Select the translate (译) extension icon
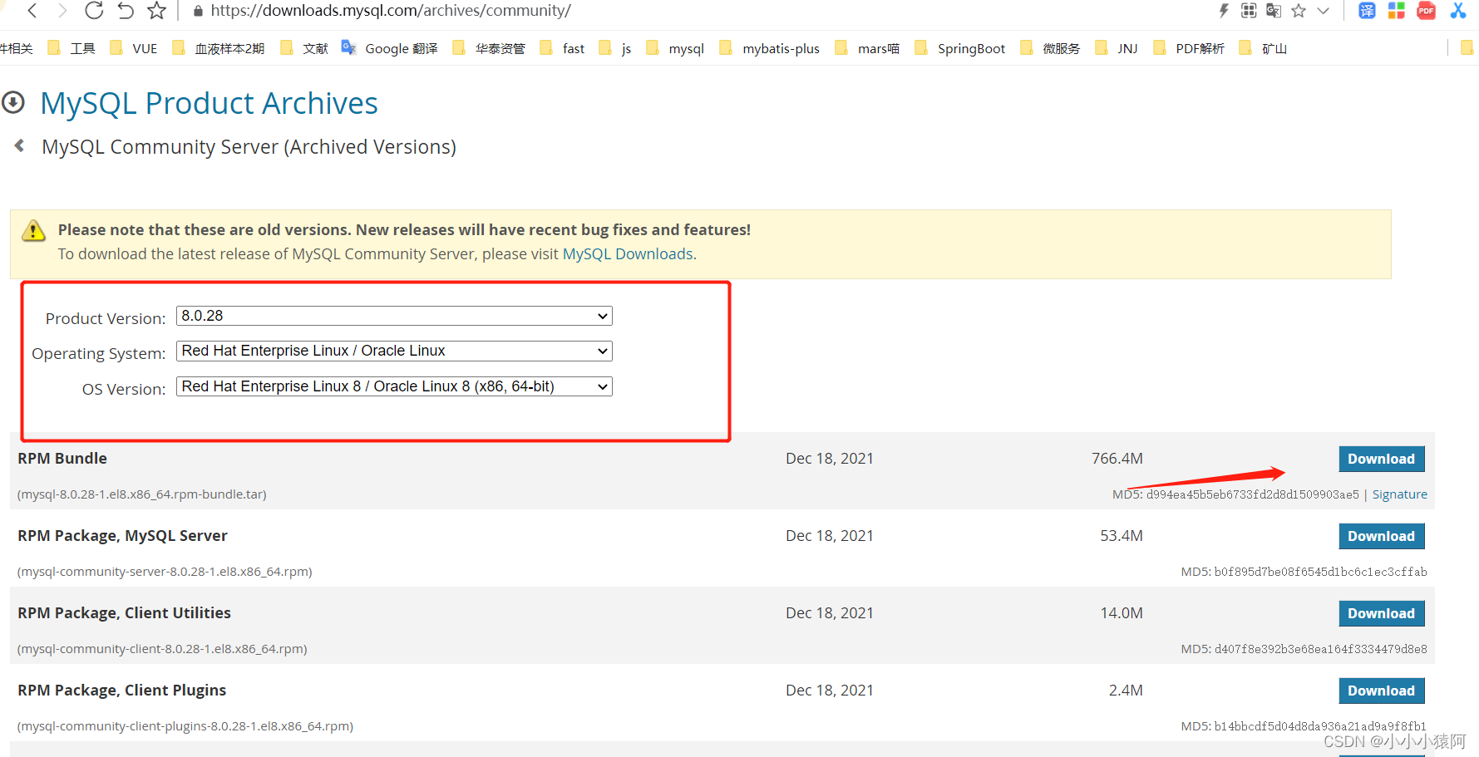The image size is (1479, 757). click(x=1366, y=11)
